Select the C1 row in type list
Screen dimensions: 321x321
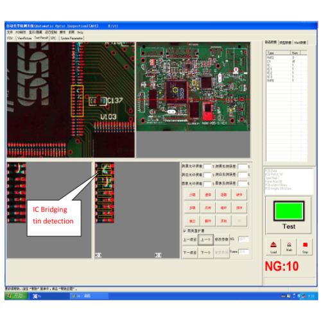(286, 62)
